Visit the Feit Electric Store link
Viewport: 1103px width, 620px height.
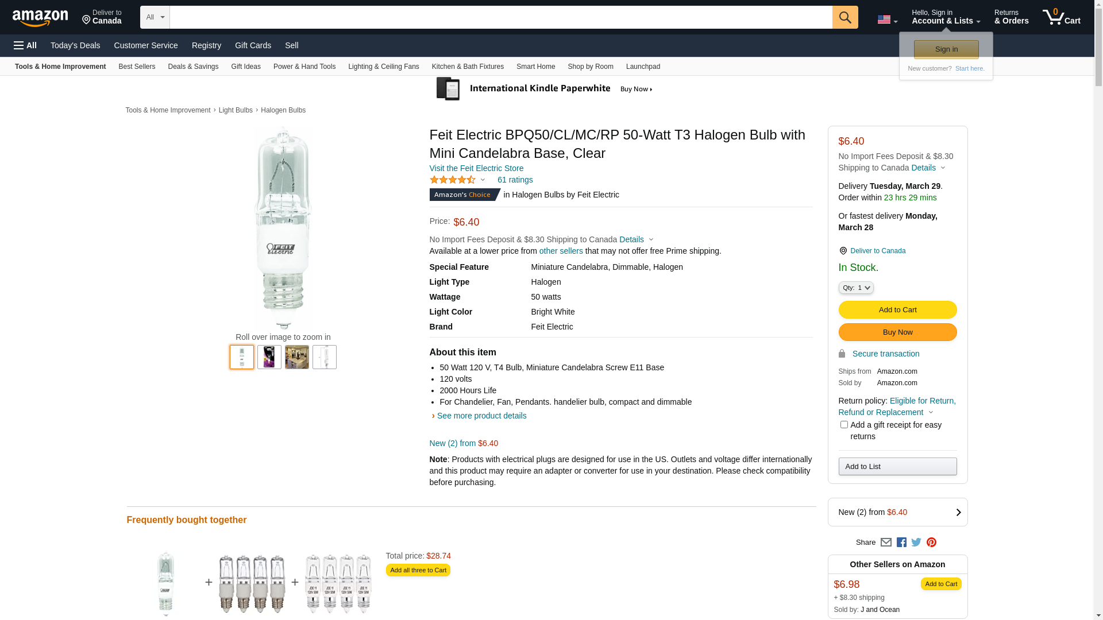[x=476, y=168]
